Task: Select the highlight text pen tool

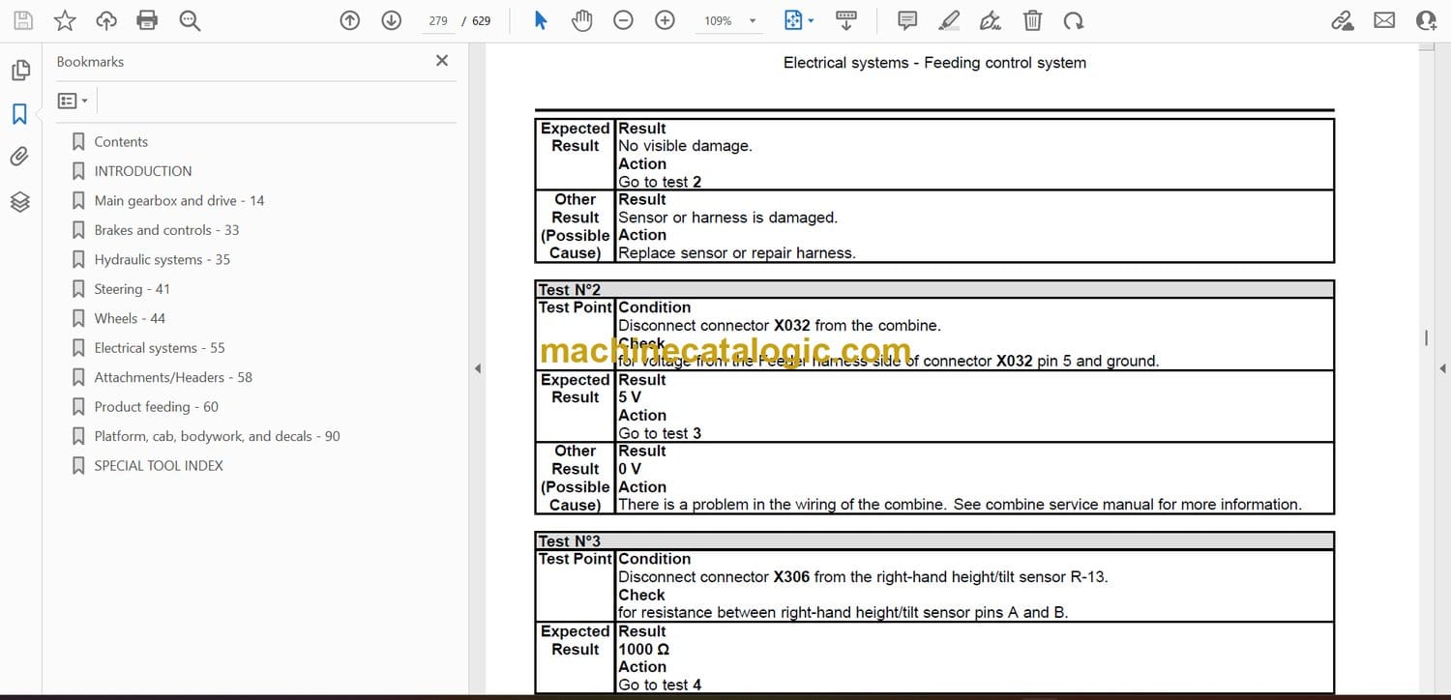Action: click(x=949, y=20)
